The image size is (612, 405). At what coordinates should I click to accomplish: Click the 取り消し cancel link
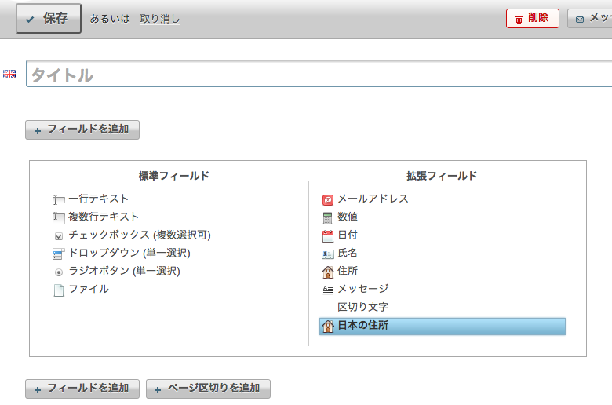(x=159, y=19)
